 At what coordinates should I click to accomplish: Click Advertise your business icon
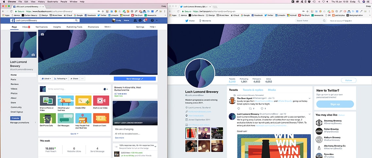[x=65, y=100]
